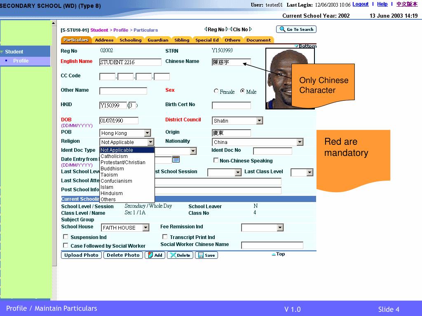Tick the Transcript Print Ind checkbox
The height and width of the screenshot is (316, 422).
point(165,237)
